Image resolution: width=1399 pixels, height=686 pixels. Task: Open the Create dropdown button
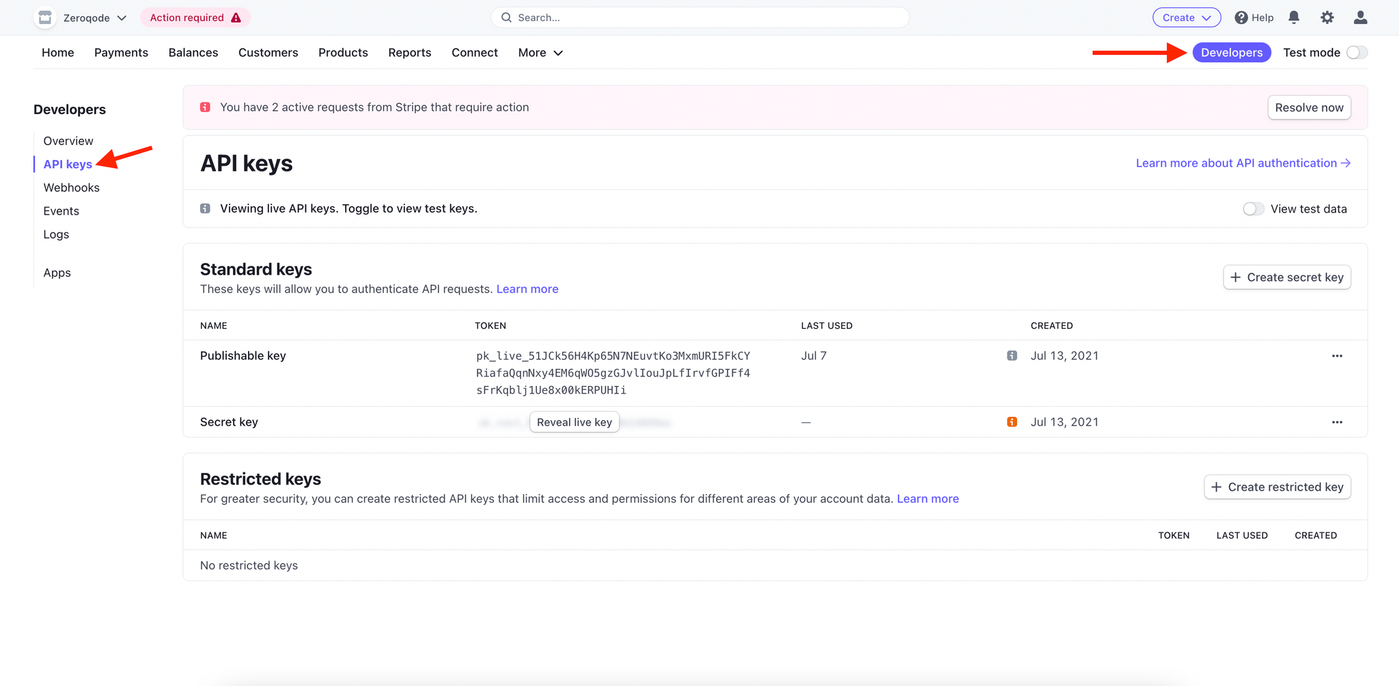(1187, 18)
